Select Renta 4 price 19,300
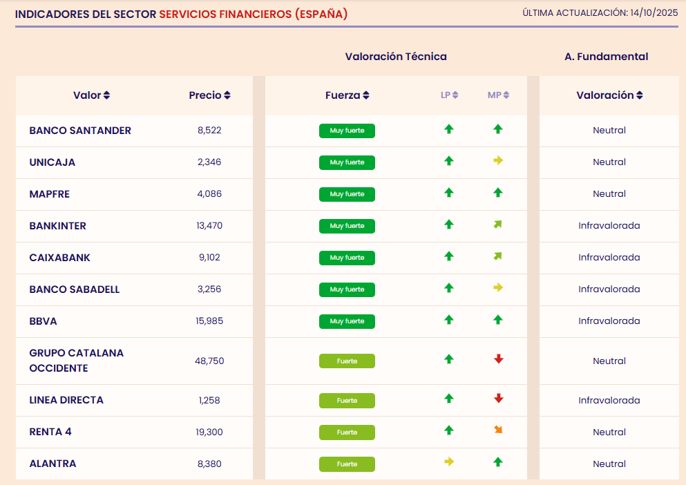This screenshot has height=485, width=686. pyautogui.click(x=209, y=432)
